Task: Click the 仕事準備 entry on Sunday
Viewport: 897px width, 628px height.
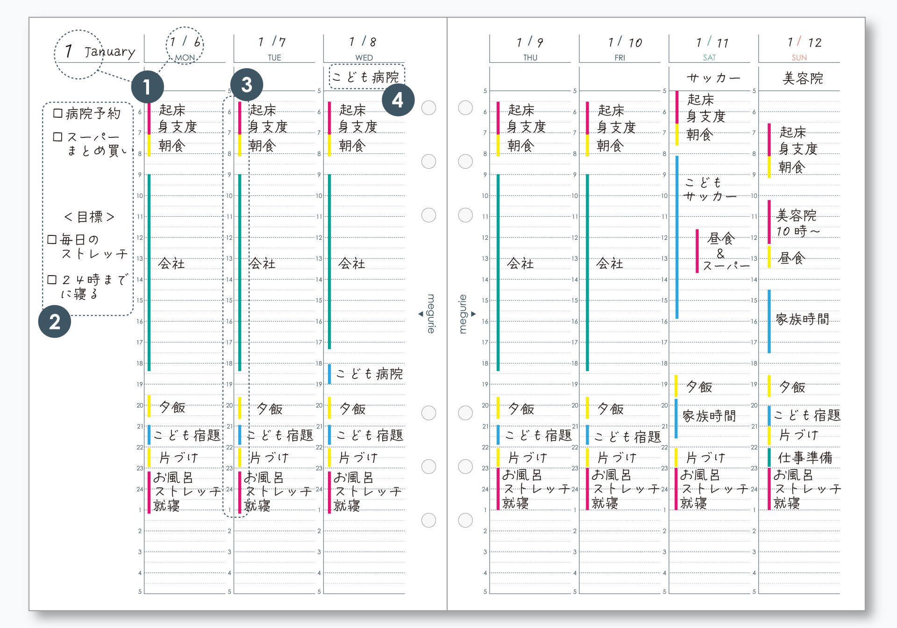Action: (x=804, y=457)
